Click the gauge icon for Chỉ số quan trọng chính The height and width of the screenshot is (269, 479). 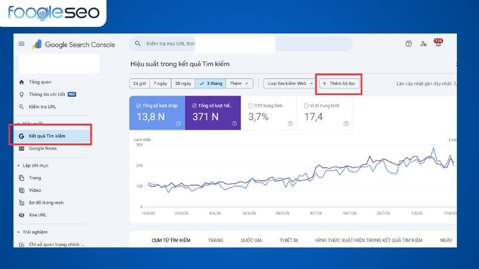pos(22,244)
